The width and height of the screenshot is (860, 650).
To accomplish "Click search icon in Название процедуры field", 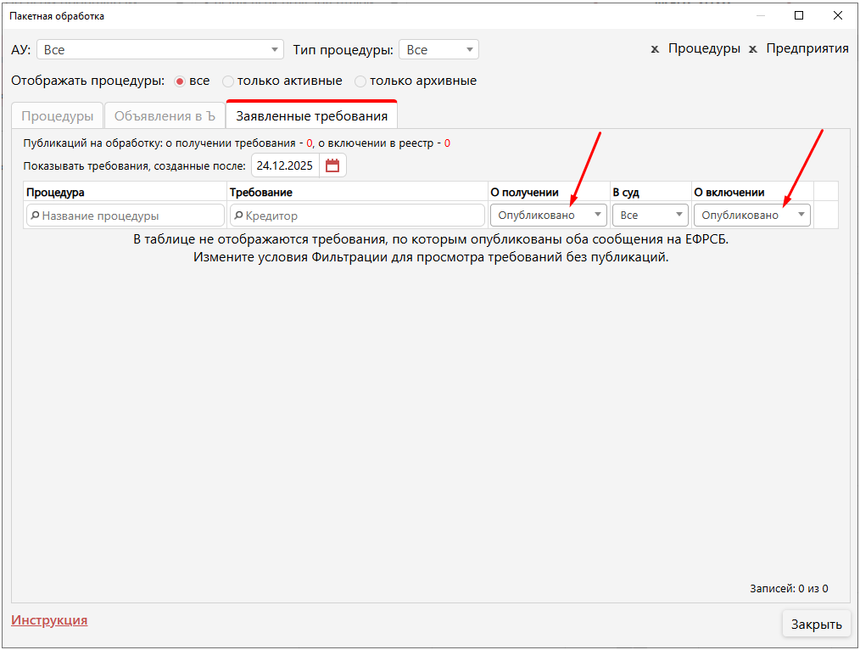I will [x=35, y=216].
